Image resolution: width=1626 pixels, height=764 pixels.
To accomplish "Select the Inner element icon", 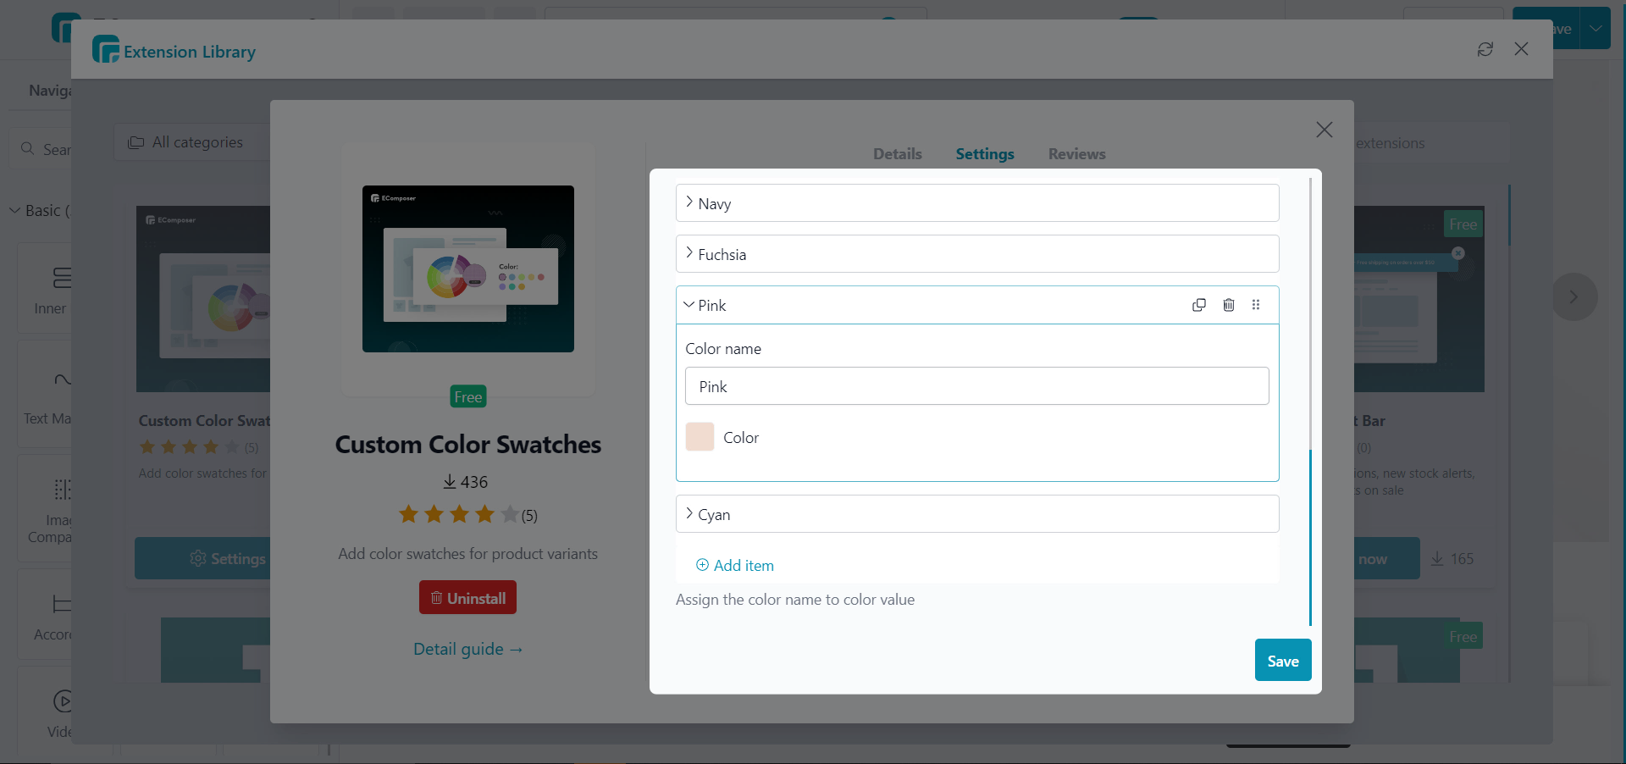I will click(62, 278).
